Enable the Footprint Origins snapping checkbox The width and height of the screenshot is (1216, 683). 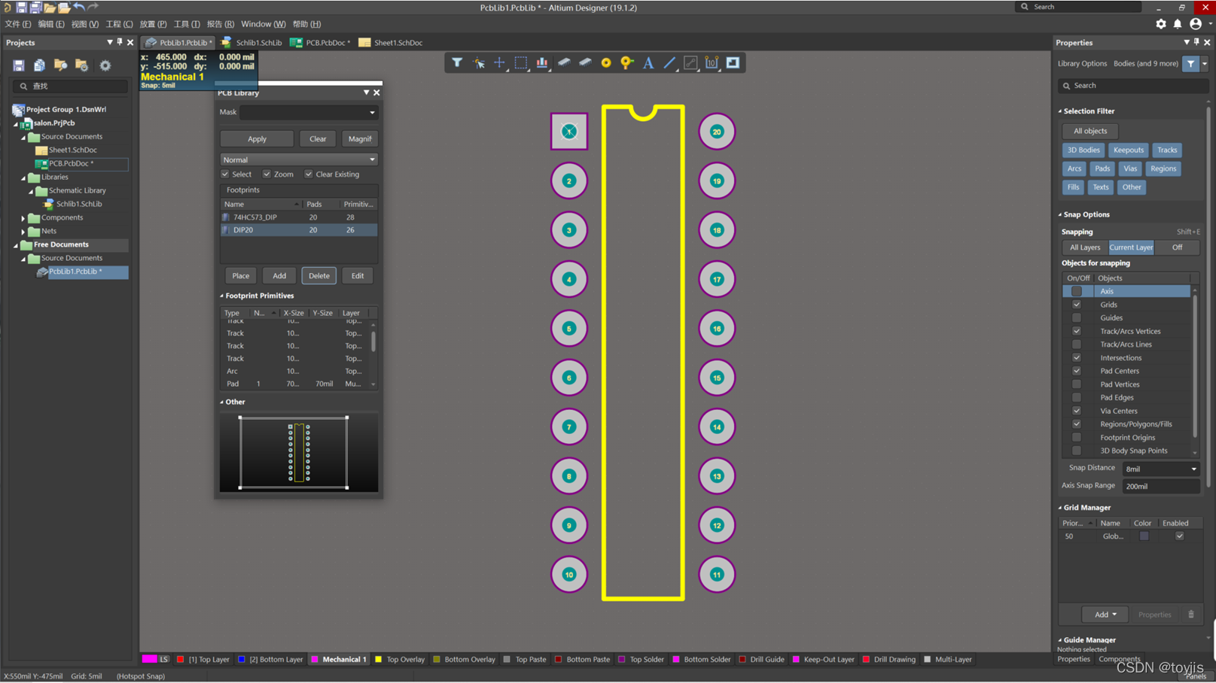pos(1077,438)
